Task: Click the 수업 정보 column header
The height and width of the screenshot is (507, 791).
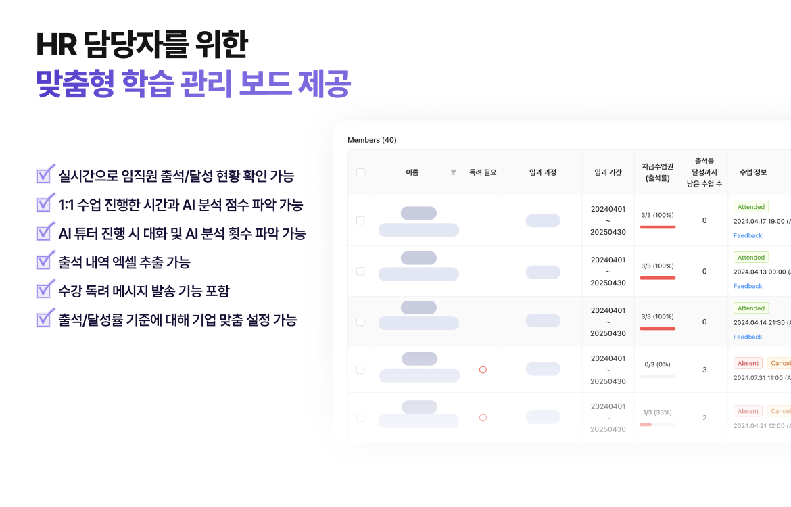Action: tap(753, 172)
